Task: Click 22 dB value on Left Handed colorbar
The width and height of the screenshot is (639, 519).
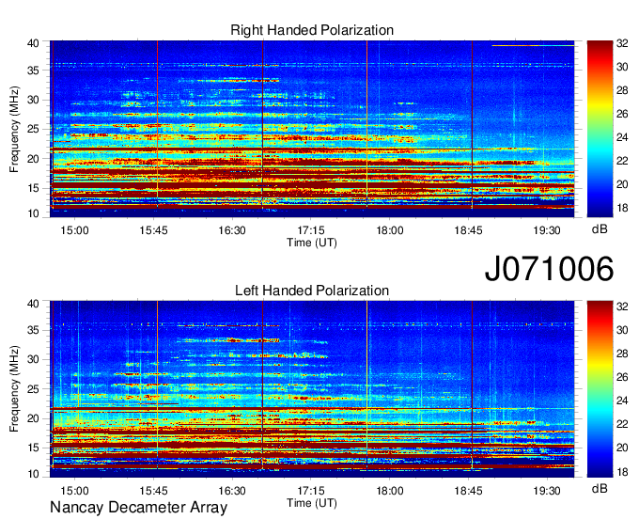Action: (623, 424)
